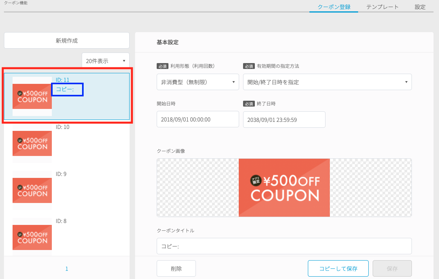Viewport: 439px width, 279px height.
Task: Click into the クーポンタイトル text field
Action: pyautogui.click(x=284, y=246)
